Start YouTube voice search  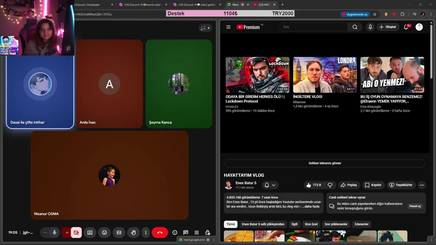[x=370, y=27]
